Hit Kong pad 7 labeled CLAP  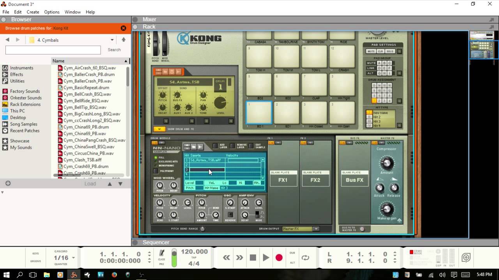(315, 84)
